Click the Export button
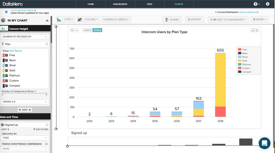275x153 pixels. pyautogui.click(x=194, y=19)
